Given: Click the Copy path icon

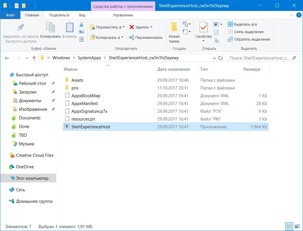Looking at the screenshot, I should tap(81, 32).
